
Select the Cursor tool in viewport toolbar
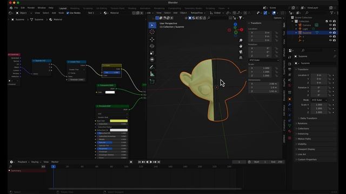click(x=152, y=32)
